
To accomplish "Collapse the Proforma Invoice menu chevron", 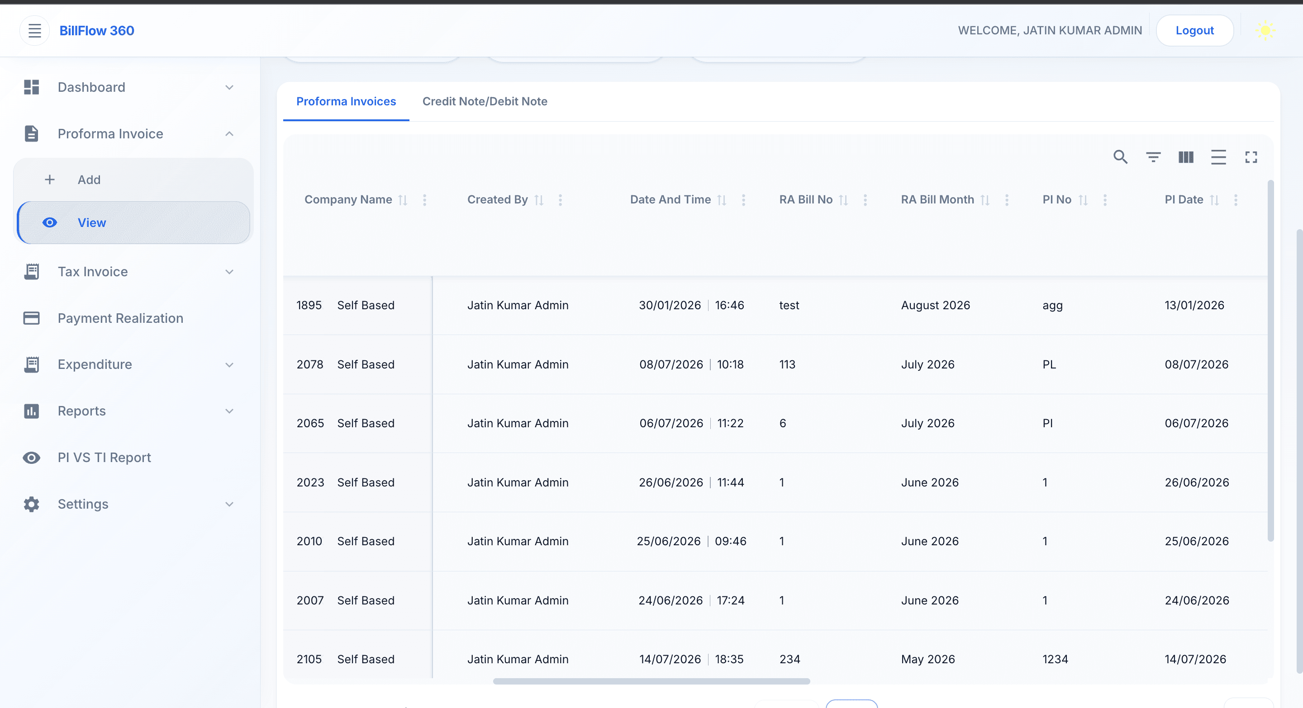I will pos(229,133).
